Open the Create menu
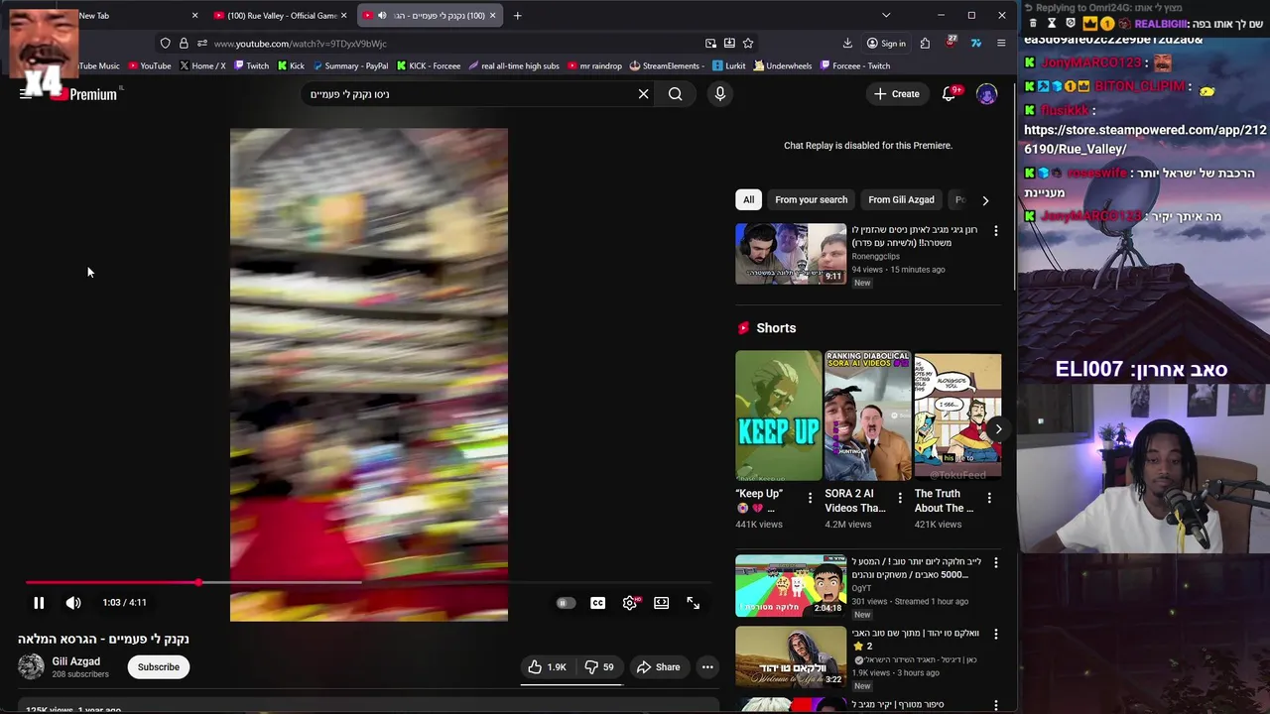 pyautogui.click(x=897, y=94)
